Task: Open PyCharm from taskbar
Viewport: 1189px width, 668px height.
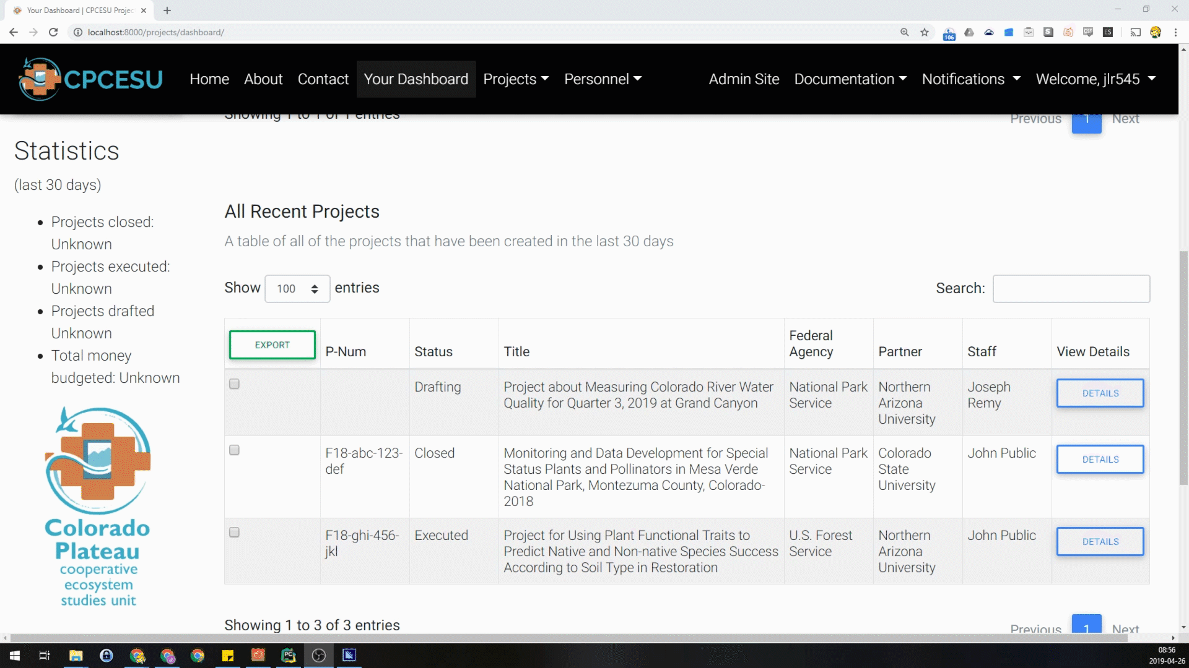Action: click(x=289, y=656)
